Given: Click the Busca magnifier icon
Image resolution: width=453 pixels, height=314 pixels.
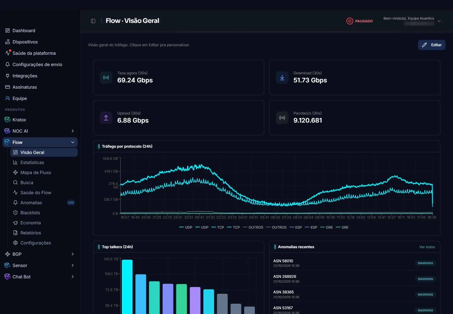Looking at the screenshot, I should 15,183.
